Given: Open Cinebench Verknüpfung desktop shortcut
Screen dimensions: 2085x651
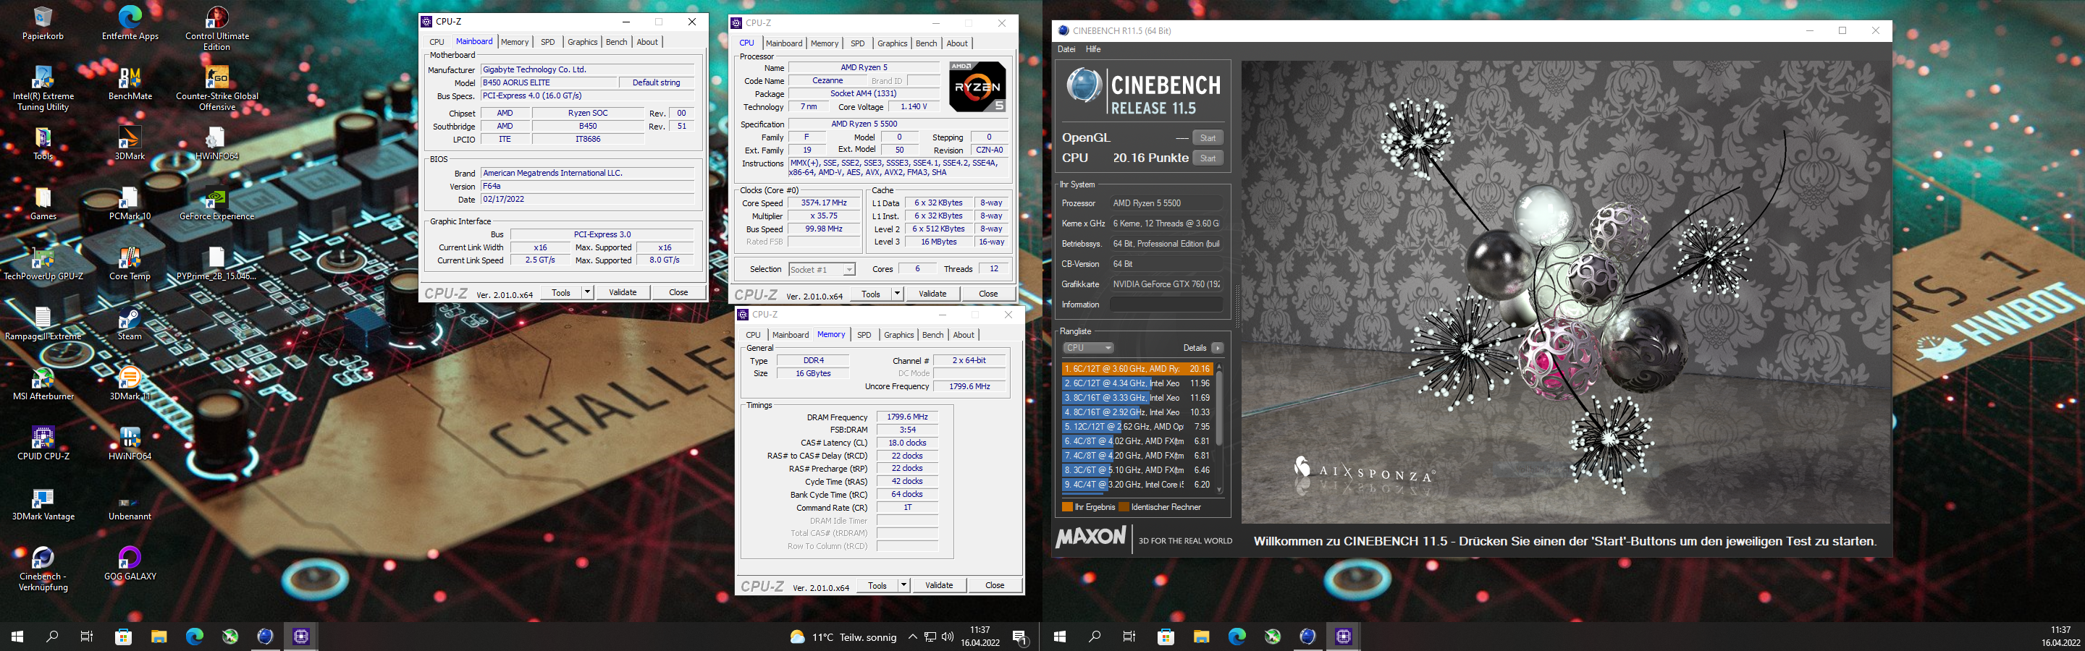Looking at the screenshot, I should point(43,569).
